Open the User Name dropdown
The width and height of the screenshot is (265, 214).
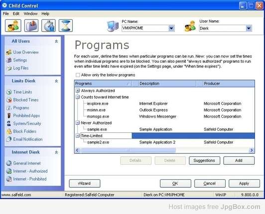pyautogui.click(x=249, y=28)
